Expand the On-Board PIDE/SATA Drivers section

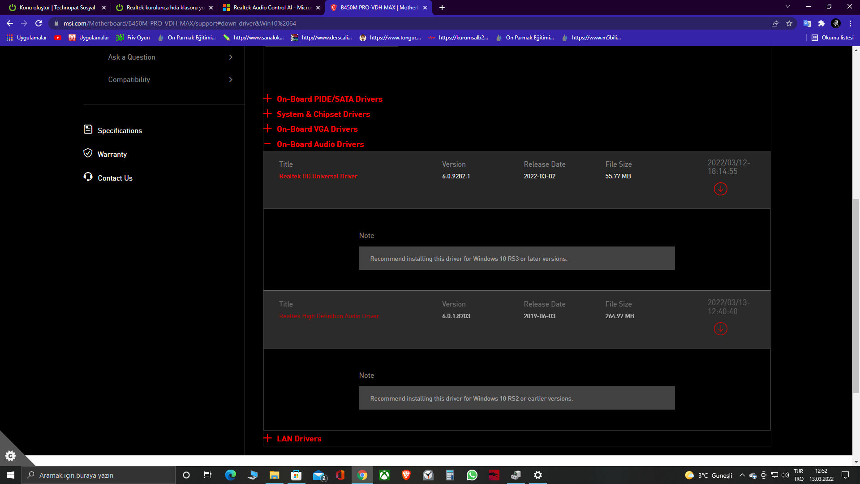tap(329, 99)
